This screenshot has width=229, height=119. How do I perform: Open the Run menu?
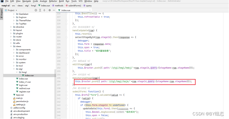click(x=68, y=1)
